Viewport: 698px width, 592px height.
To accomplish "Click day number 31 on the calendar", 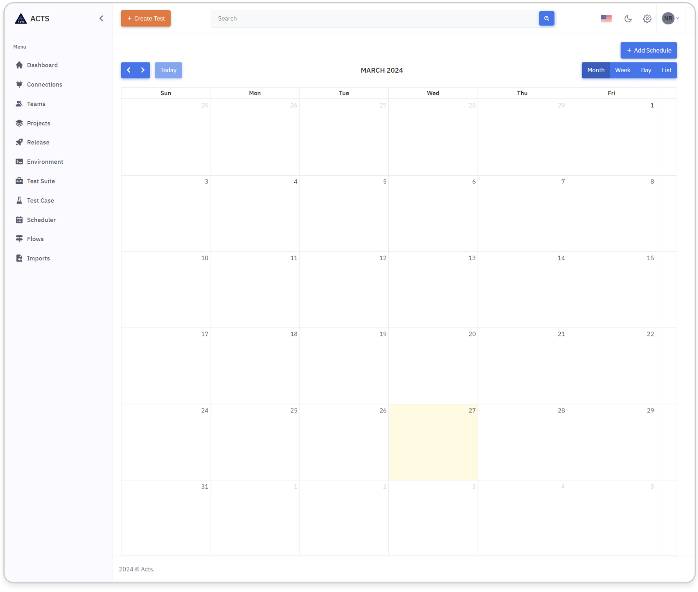I will pos(205,487).
